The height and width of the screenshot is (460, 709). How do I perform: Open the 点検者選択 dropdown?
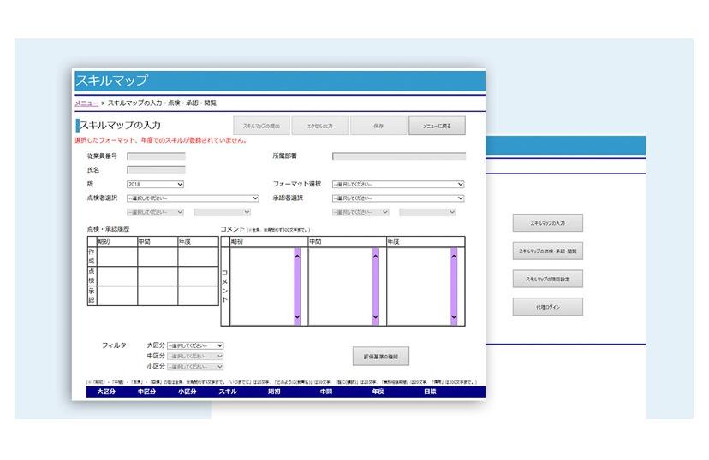[192, 198]
